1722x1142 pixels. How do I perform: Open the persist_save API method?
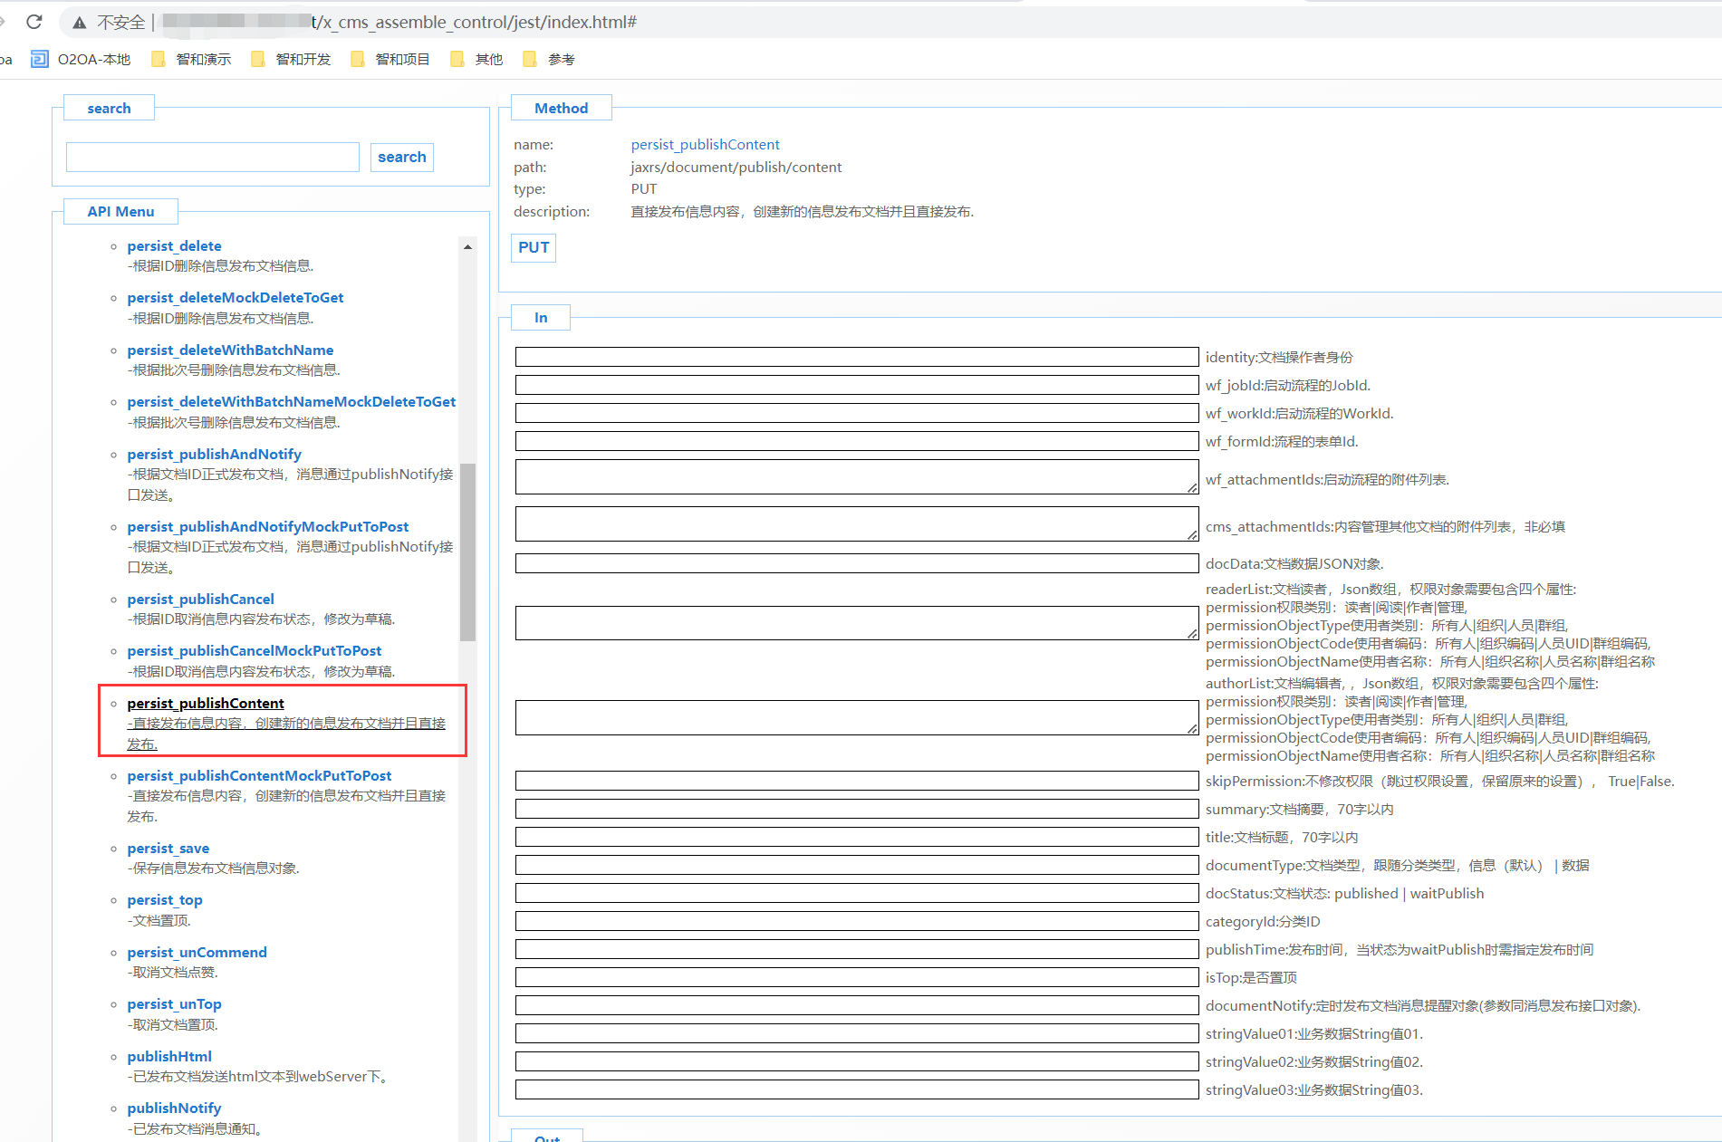168,848
